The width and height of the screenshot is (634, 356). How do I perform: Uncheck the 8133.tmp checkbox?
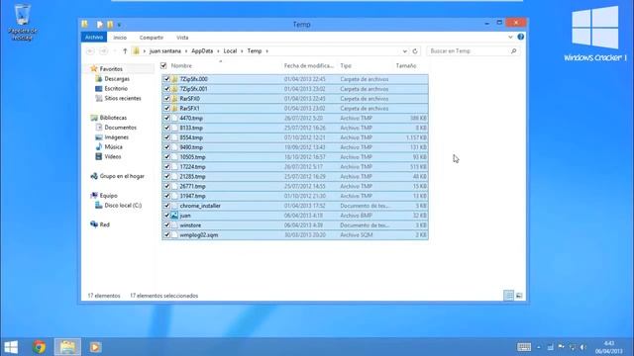166,128
